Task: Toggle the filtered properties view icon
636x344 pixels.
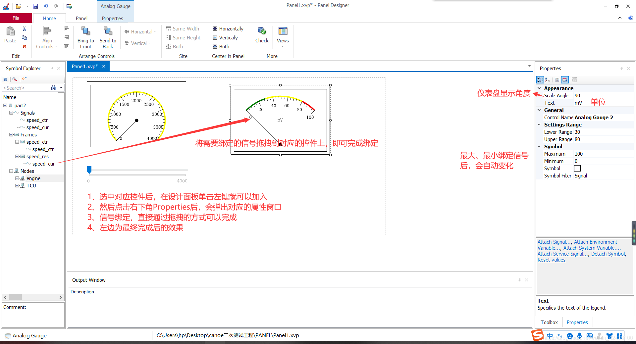Action: point(565,80)
